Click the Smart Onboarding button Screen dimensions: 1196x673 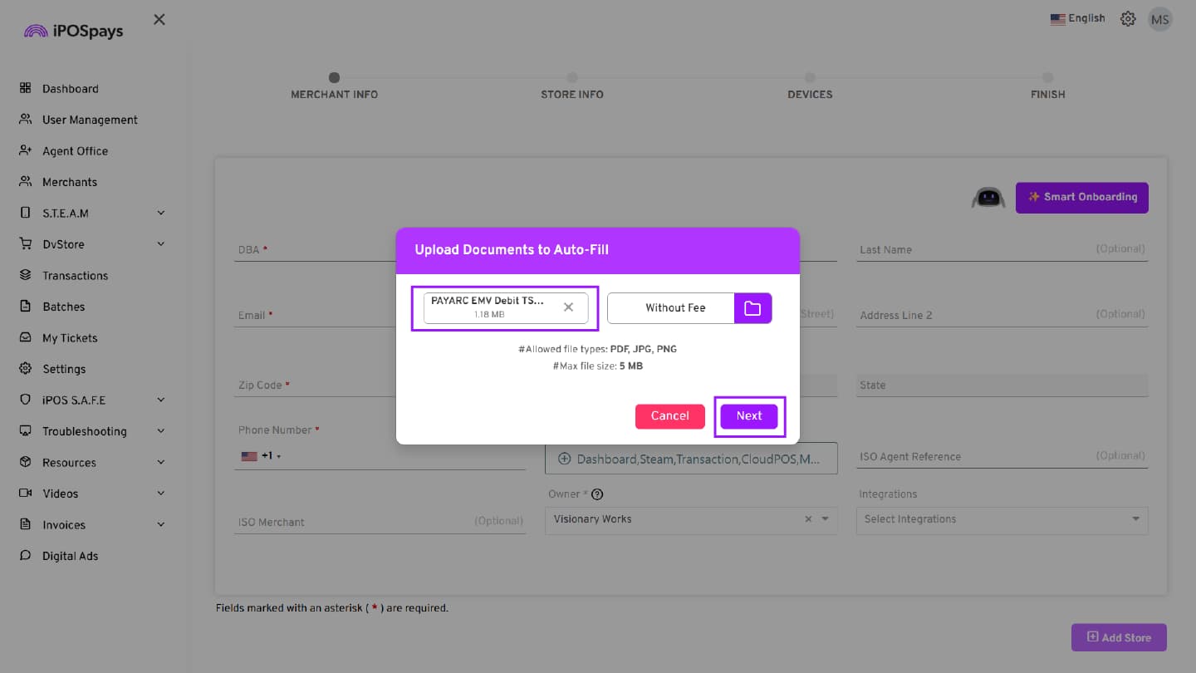[x=1081, y=198]
